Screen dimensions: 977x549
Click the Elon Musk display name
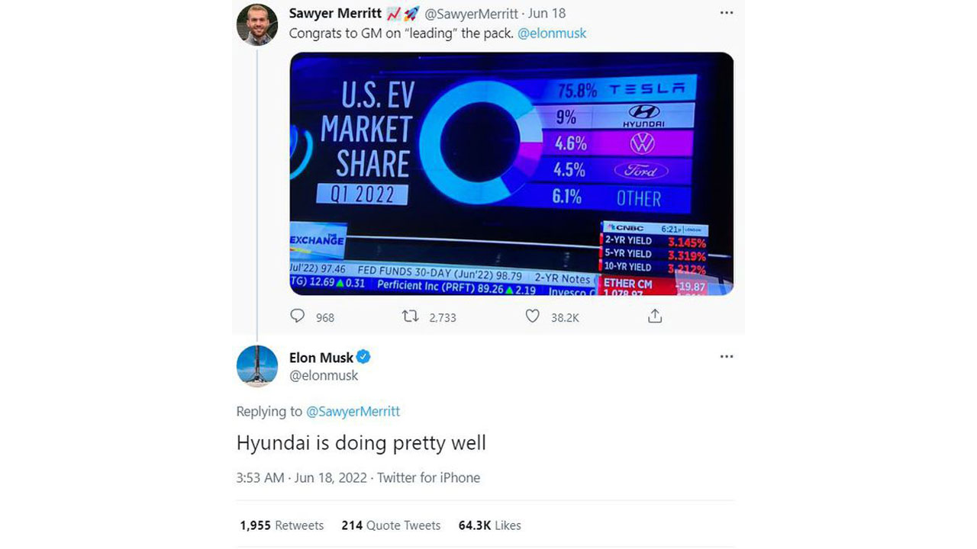coord(321,357)
